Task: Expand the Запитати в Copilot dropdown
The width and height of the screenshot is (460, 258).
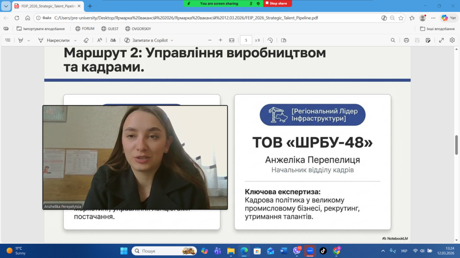Action: point(172,41)
